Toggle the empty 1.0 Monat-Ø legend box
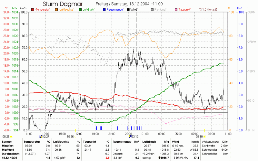This screenshot has width=258, height=161. (200, 10)
